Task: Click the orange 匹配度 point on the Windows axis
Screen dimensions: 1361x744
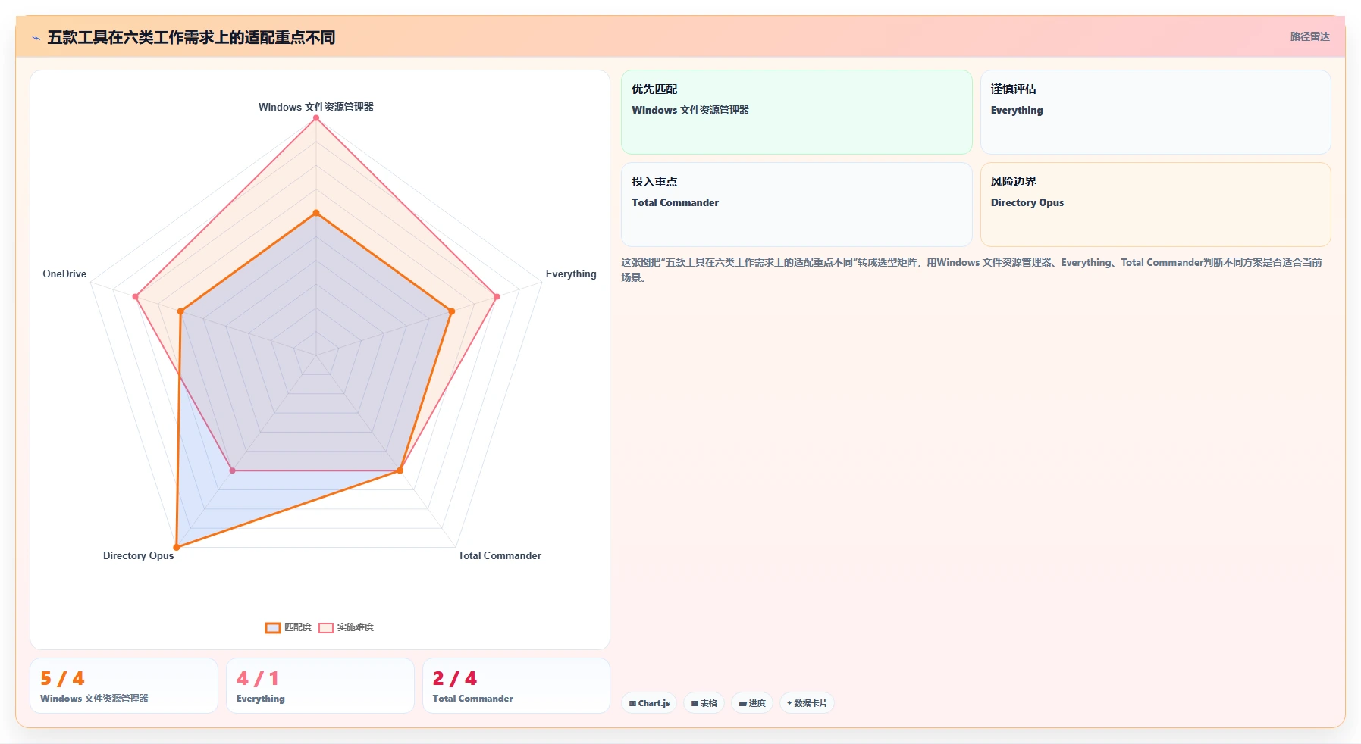Action: pos(316,213)
